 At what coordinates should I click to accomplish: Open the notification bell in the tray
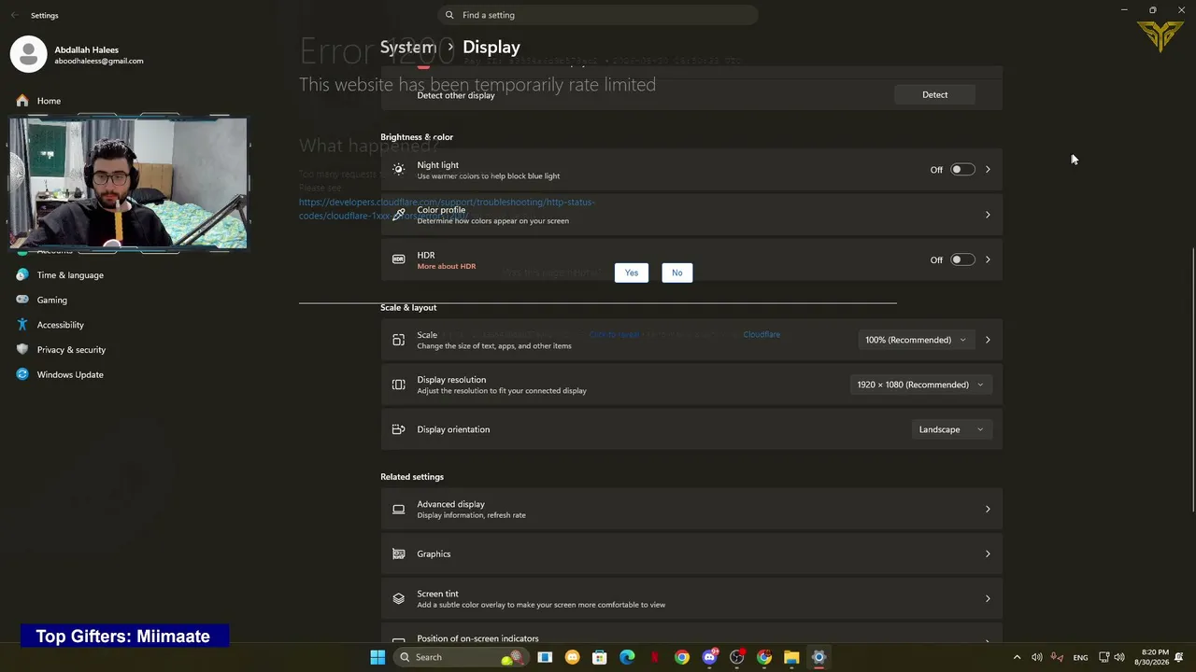(1180, 657)
